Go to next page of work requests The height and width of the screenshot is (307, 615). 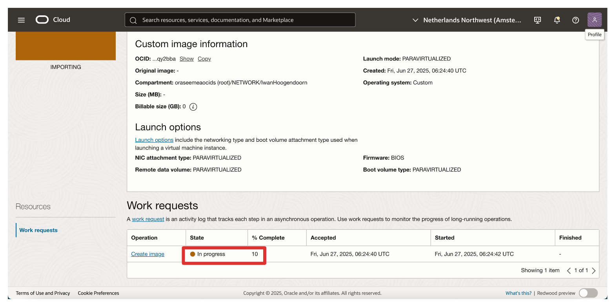coord(594,270)
